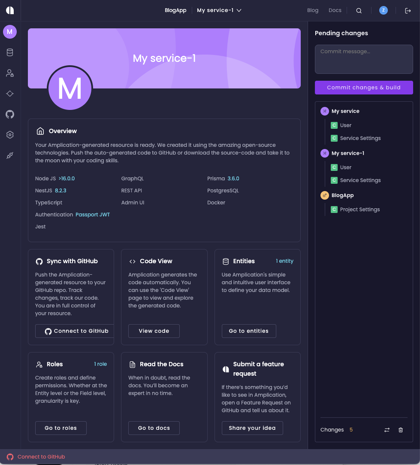Click Connect to GitHub in footer bar
The width and height of the screenshot is (420, 465).
coord(41,457)
